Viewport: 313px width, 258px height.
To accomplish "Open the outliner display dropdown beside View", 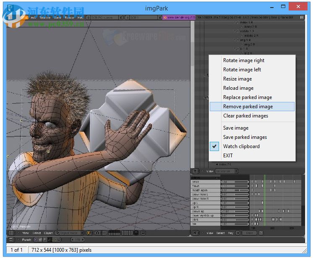I will click(x=227, y=171).
